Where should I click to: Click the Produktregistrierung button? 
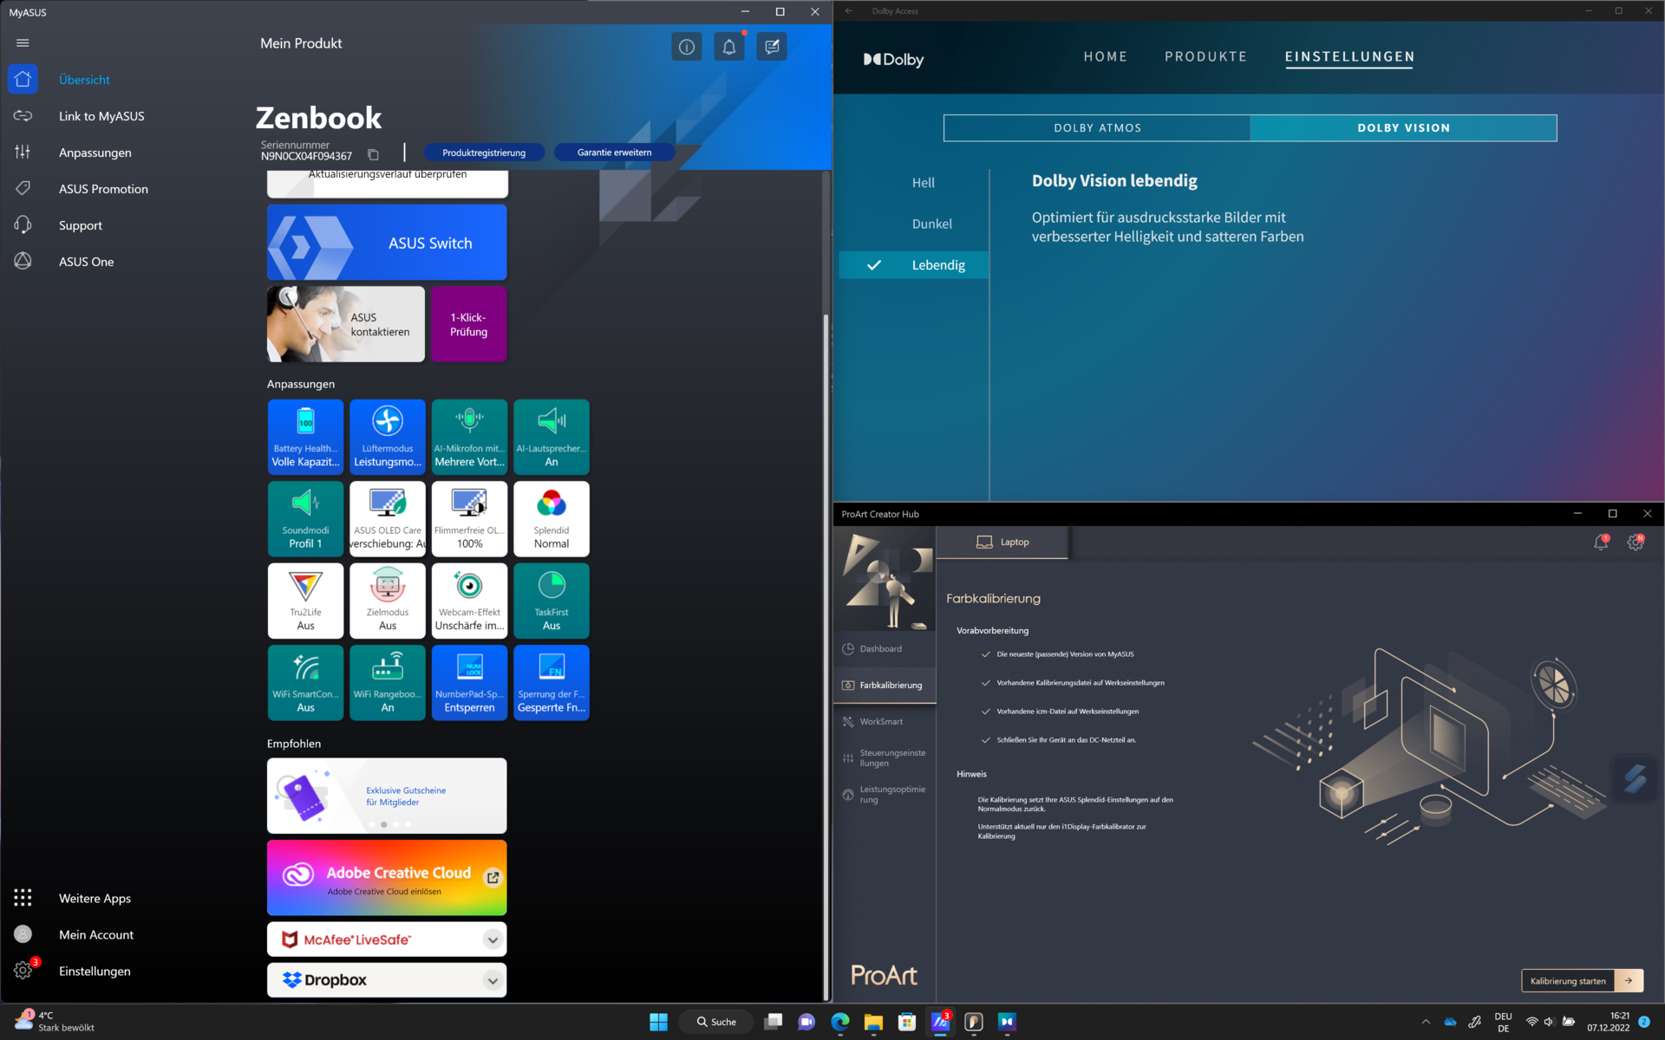pos(483,153)
